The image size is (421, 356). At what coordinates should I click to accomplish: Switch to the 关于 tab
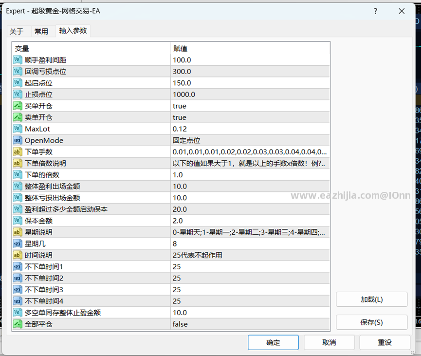17,32
